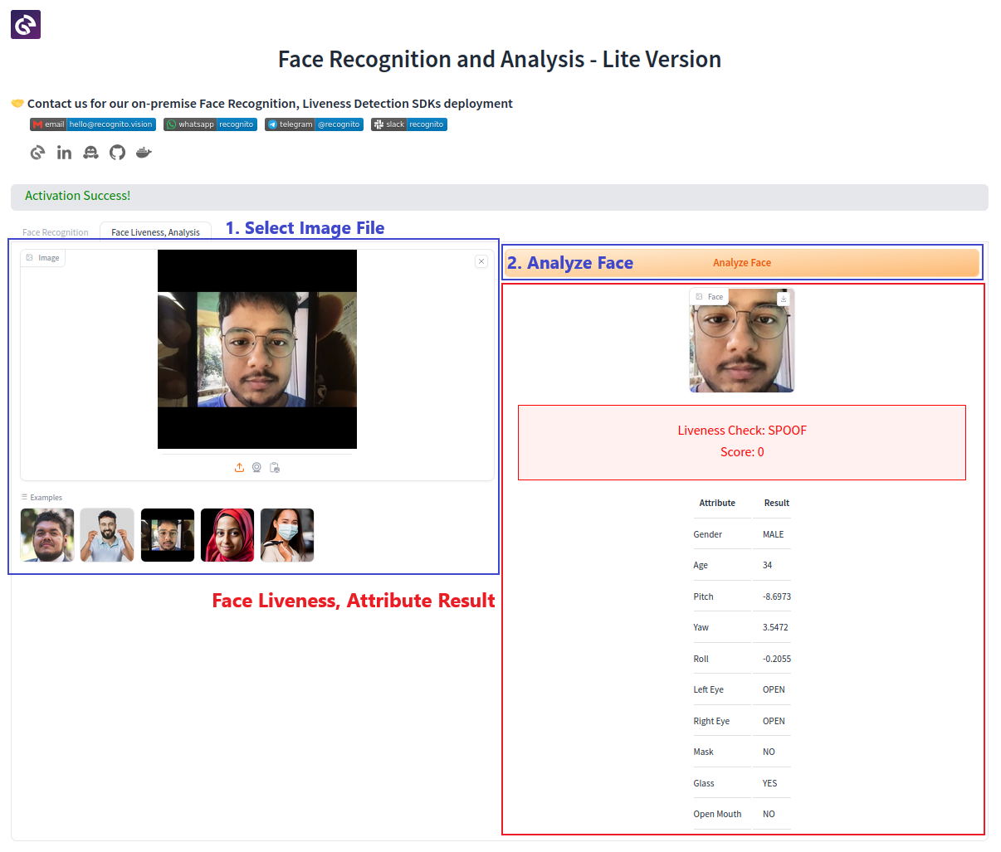Click the Analyze Face button

pos(742,263)
